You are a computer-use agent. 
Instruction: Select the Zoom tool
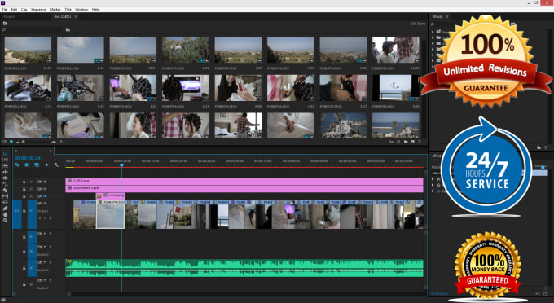5,221
